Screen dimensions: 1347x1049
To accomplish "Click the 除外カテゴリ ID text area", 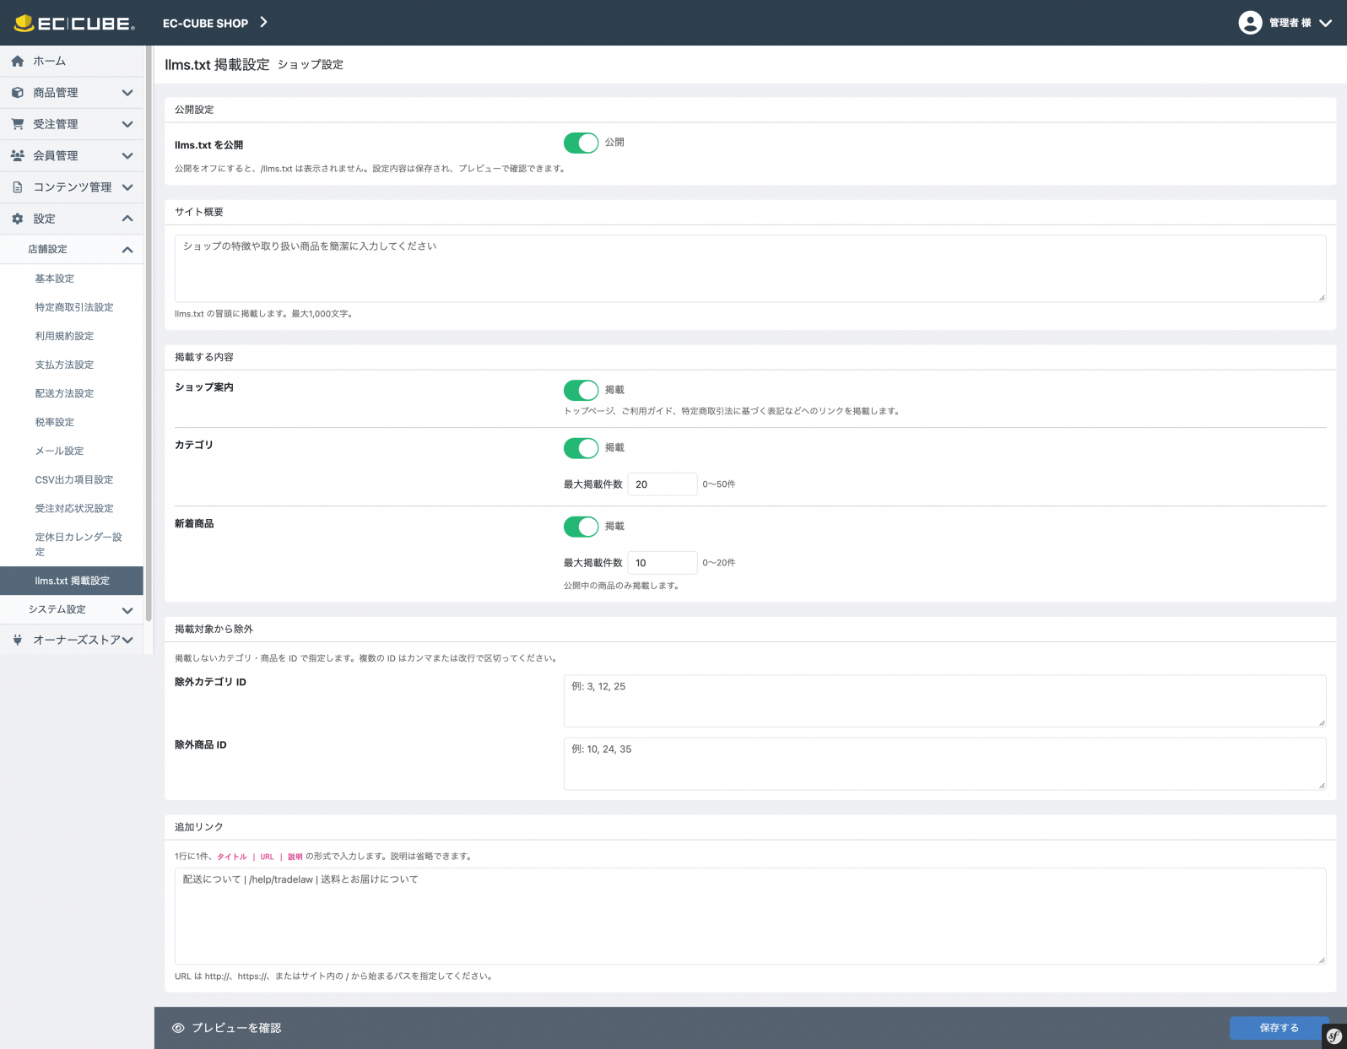I will 945,701.
